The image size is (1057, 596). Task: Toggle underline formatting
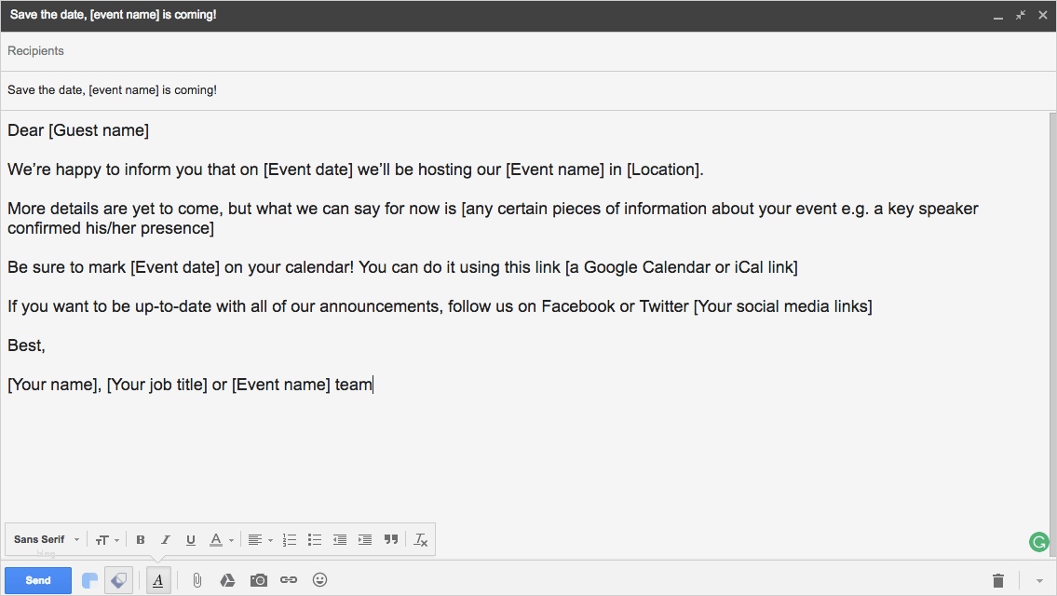191,540
